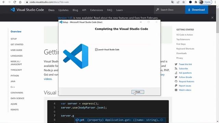Click the translate page icon
The height and width of the screenshot is (123, 219).
point(172,2)
